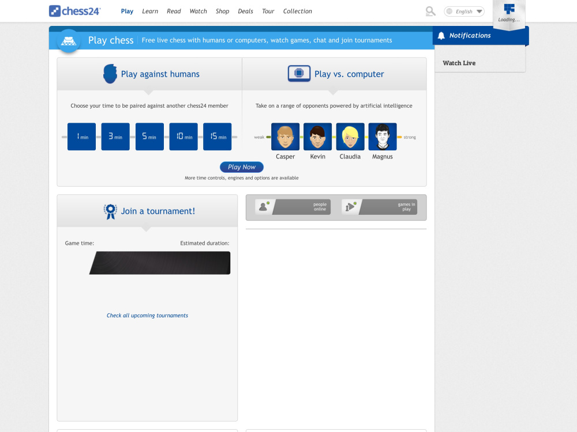Select the 5 min time control
The width and height of the screenshot is (577, 432).
tap(149, 137)
